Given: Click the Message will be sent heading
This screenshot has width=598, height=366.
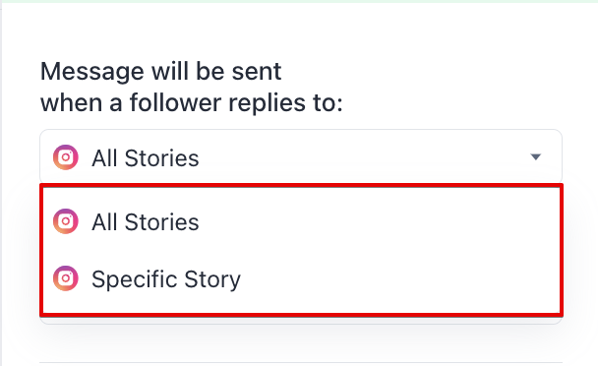Looking at the screenshot, I should pos(161,72).
